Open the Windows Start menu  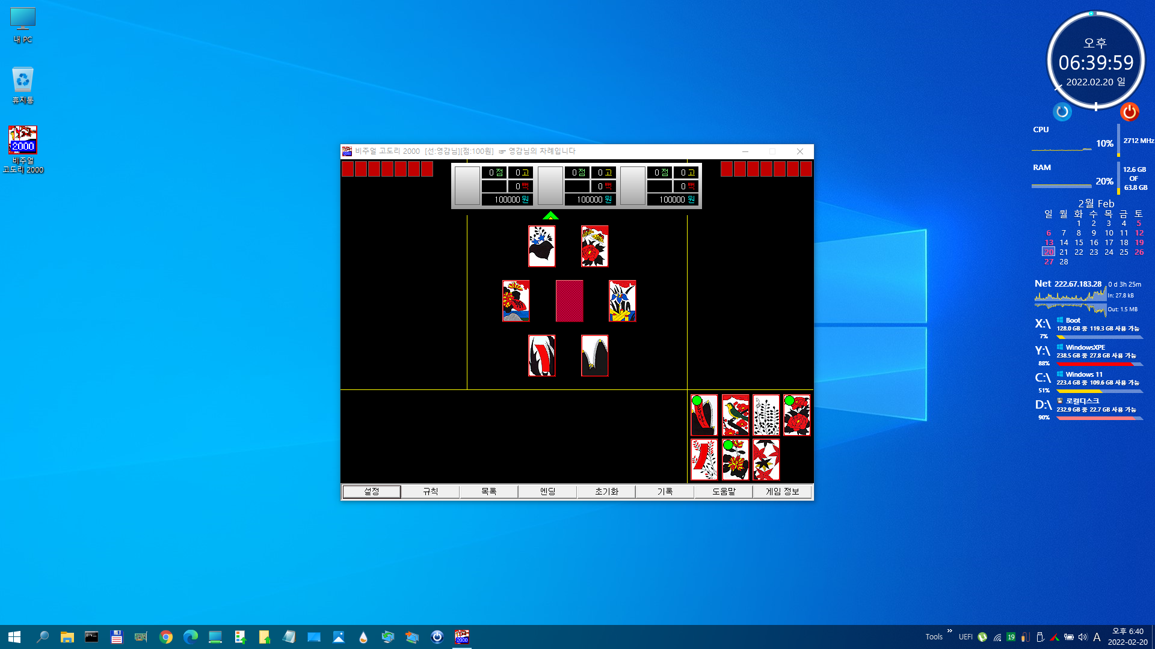pyautogui.click(x=14, y=637)
